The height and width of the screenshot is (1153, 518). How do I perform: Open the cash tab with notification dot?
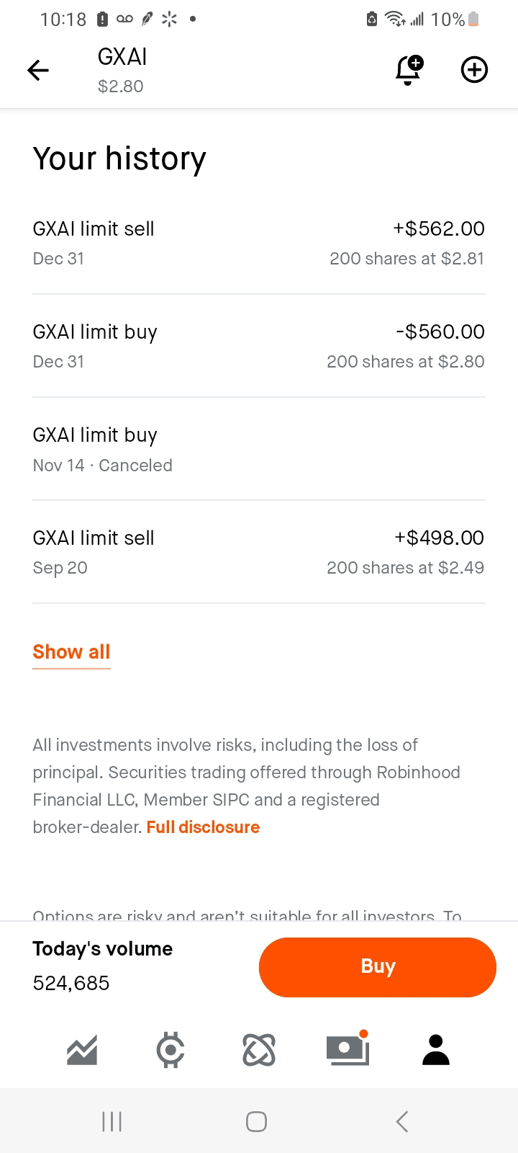347,1050
